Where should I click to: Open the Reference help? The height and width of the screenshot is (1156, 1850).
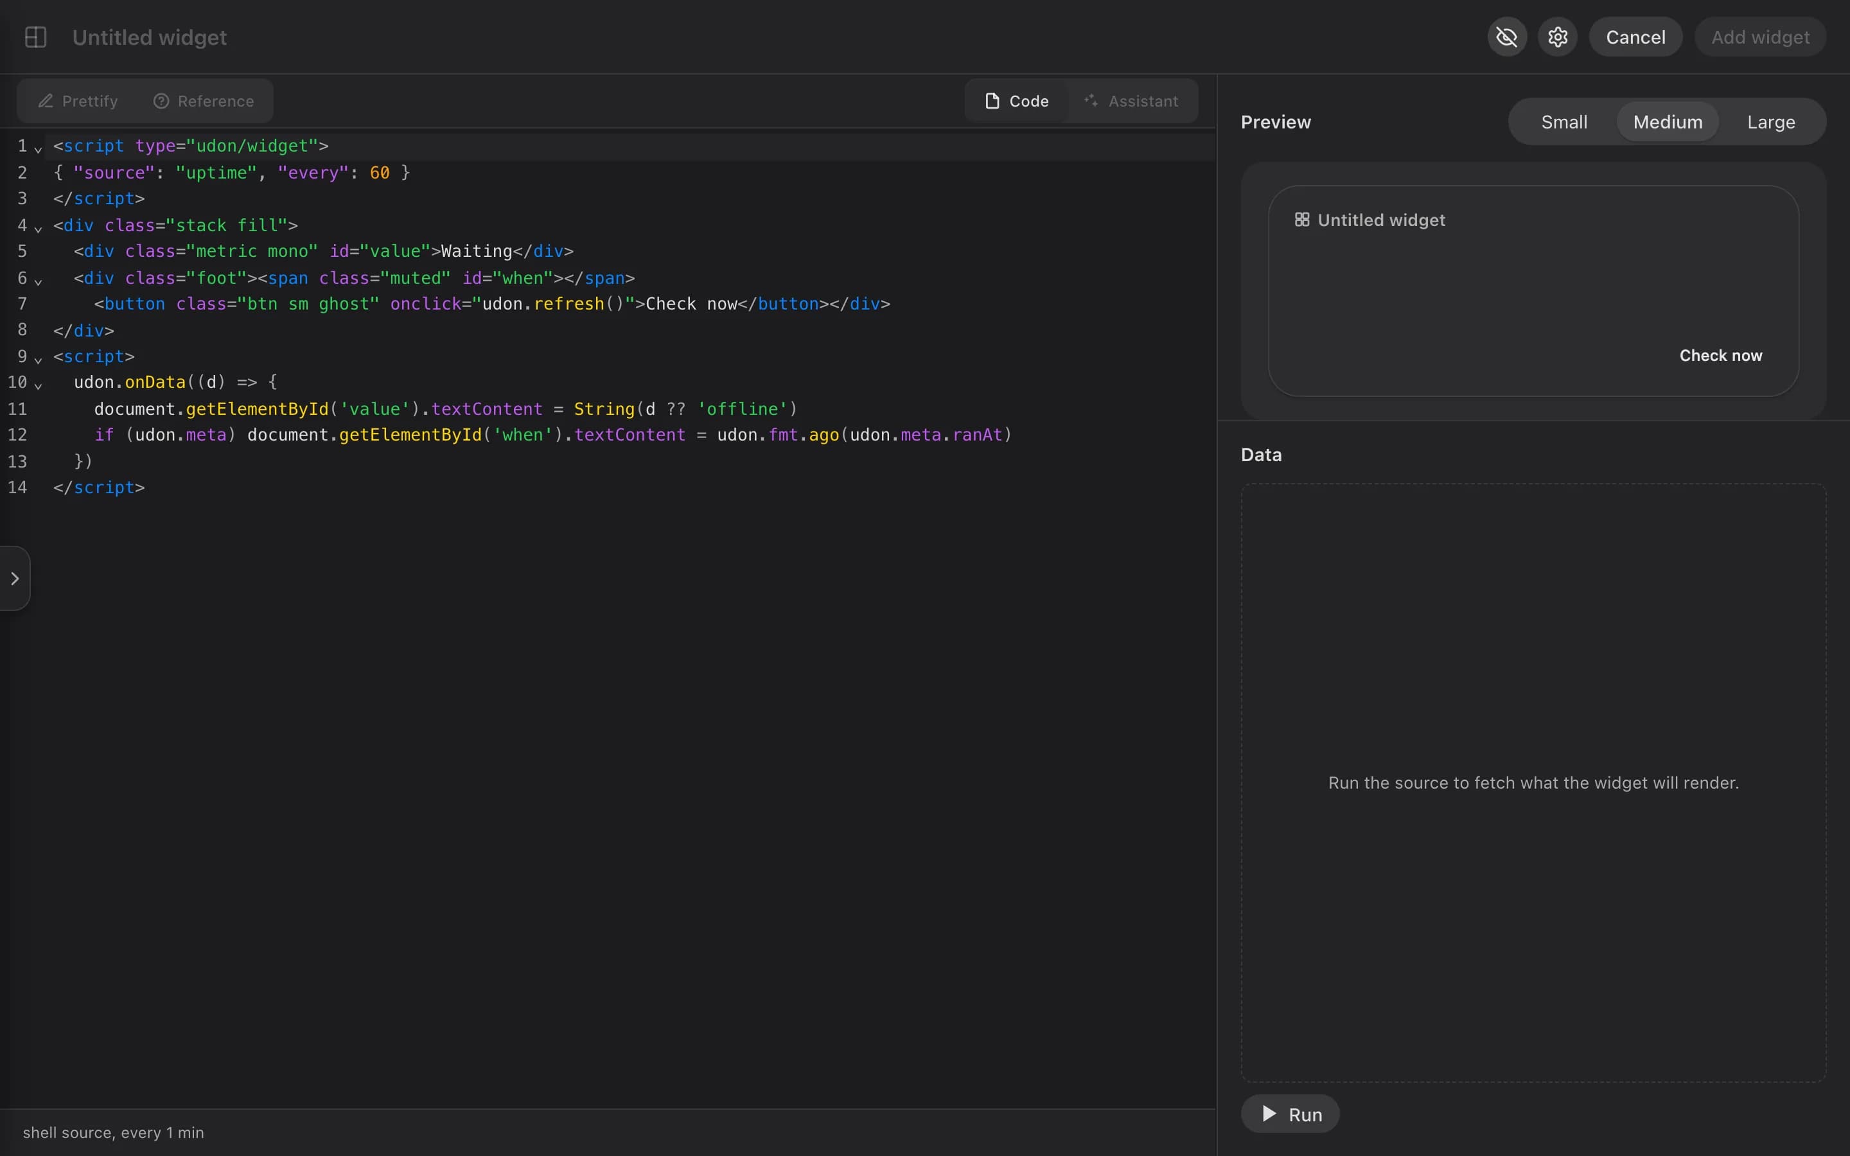(204, 101)
